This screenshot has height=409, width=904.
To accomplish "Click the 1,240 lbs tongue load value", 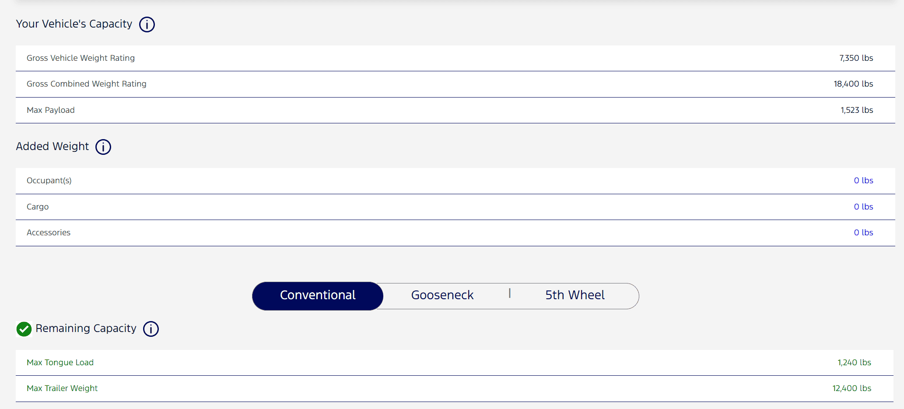I will (854, 363).
